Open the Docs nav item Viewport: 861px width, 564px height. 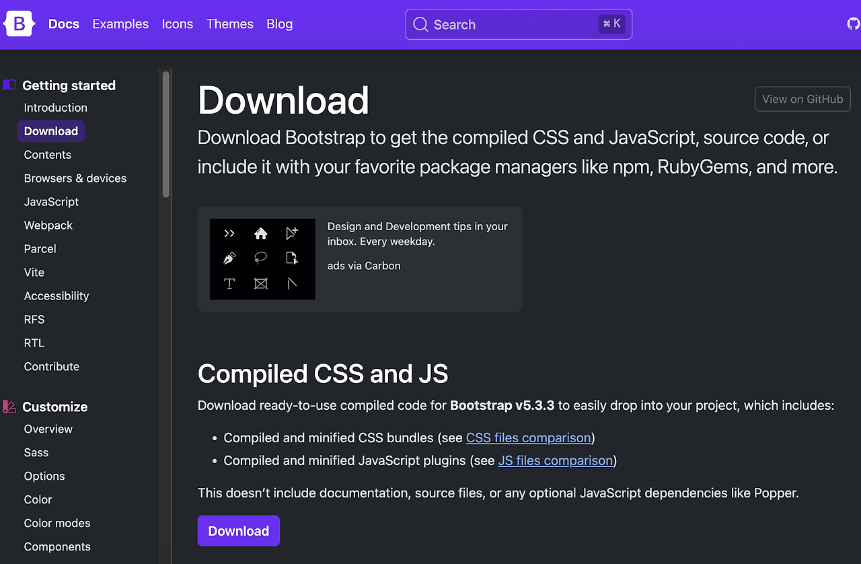[64, 24]
